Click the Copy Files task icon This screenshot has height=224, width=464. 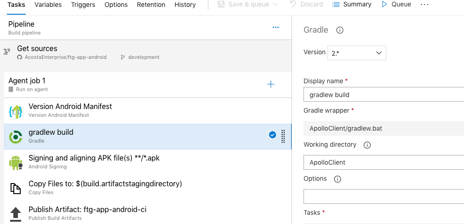click(16, 189)
